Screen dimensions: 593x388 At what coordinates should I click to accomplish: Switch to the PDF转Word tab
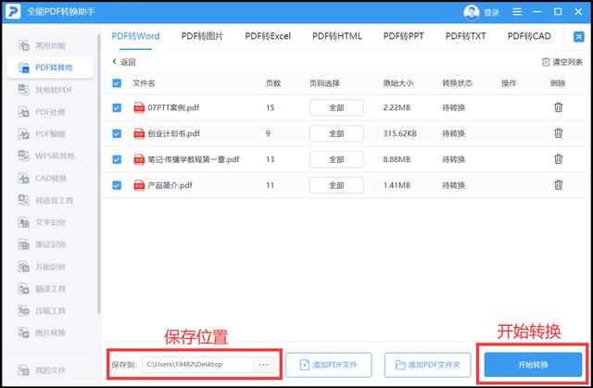[x=135, y=36]
